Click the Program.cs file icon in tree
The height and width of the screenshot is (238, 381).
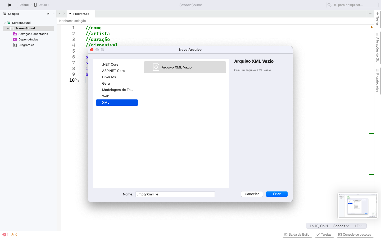[x=15, y=45]
